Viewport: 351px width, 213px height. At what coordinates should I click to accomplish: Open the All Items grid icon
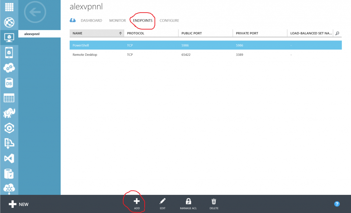[9, 7]
